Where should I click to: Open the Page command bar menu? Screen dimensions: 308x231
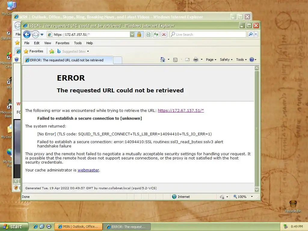tap(211, 60)
